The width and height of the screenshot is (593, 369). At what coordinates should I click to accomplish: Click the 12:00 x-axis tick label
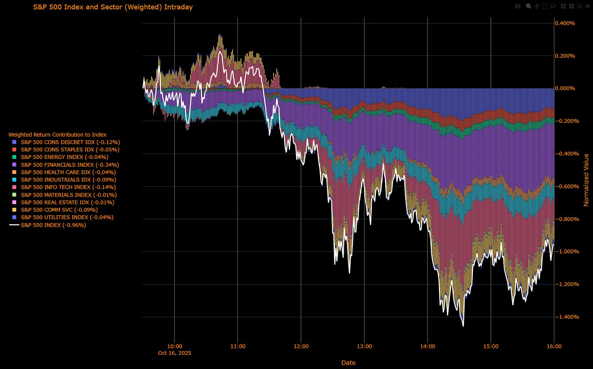pyautogui.click(x=301, y=346)
